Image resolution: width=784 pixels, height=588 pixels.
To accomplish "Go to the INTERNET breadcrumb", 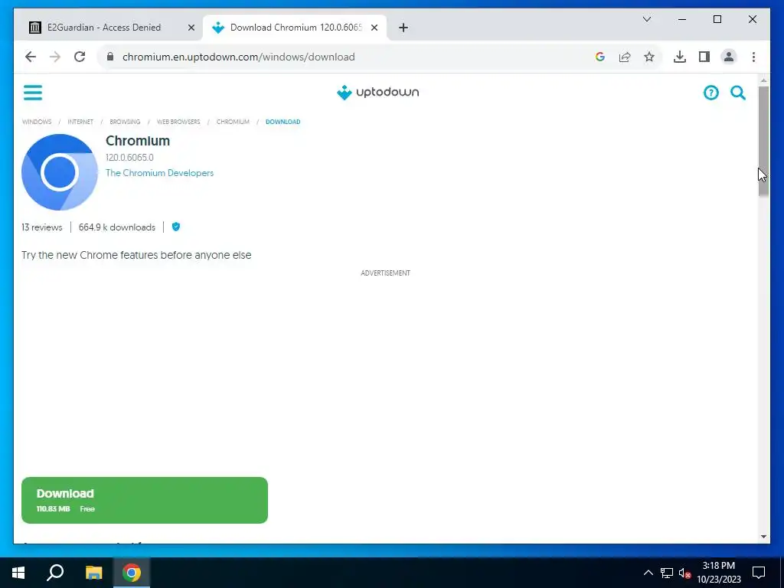I will click(80, 122).
